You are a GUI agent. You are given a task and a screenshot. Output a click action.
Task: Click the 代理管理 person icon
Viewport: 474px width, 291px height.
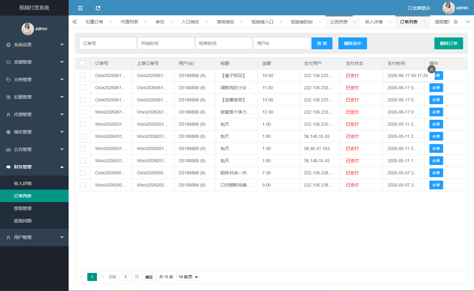pyautogui.click(x=8, y=114)
